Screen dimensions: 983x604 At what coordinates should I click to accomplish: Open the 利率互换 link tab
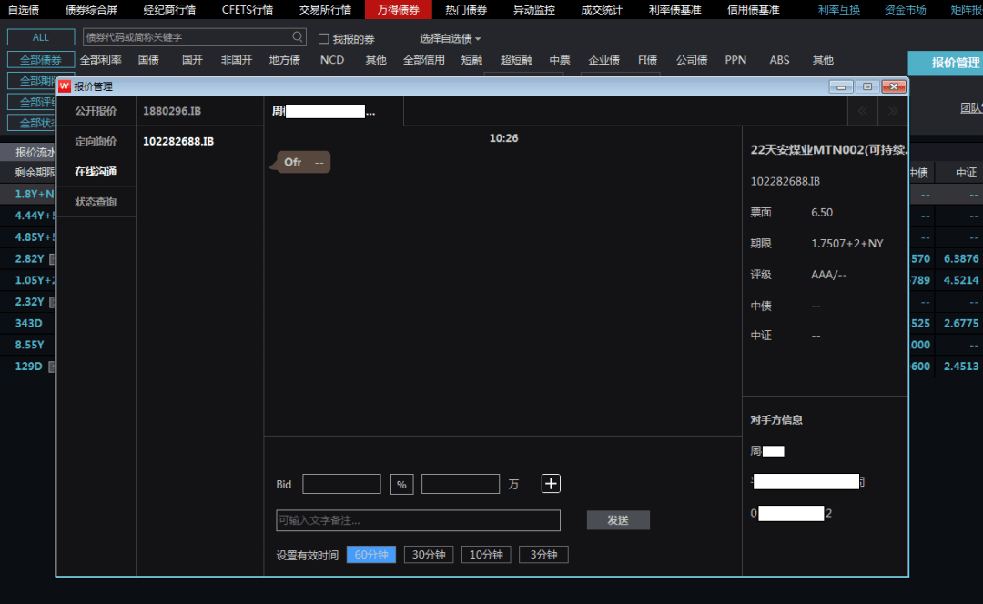[x=839, y=9]
